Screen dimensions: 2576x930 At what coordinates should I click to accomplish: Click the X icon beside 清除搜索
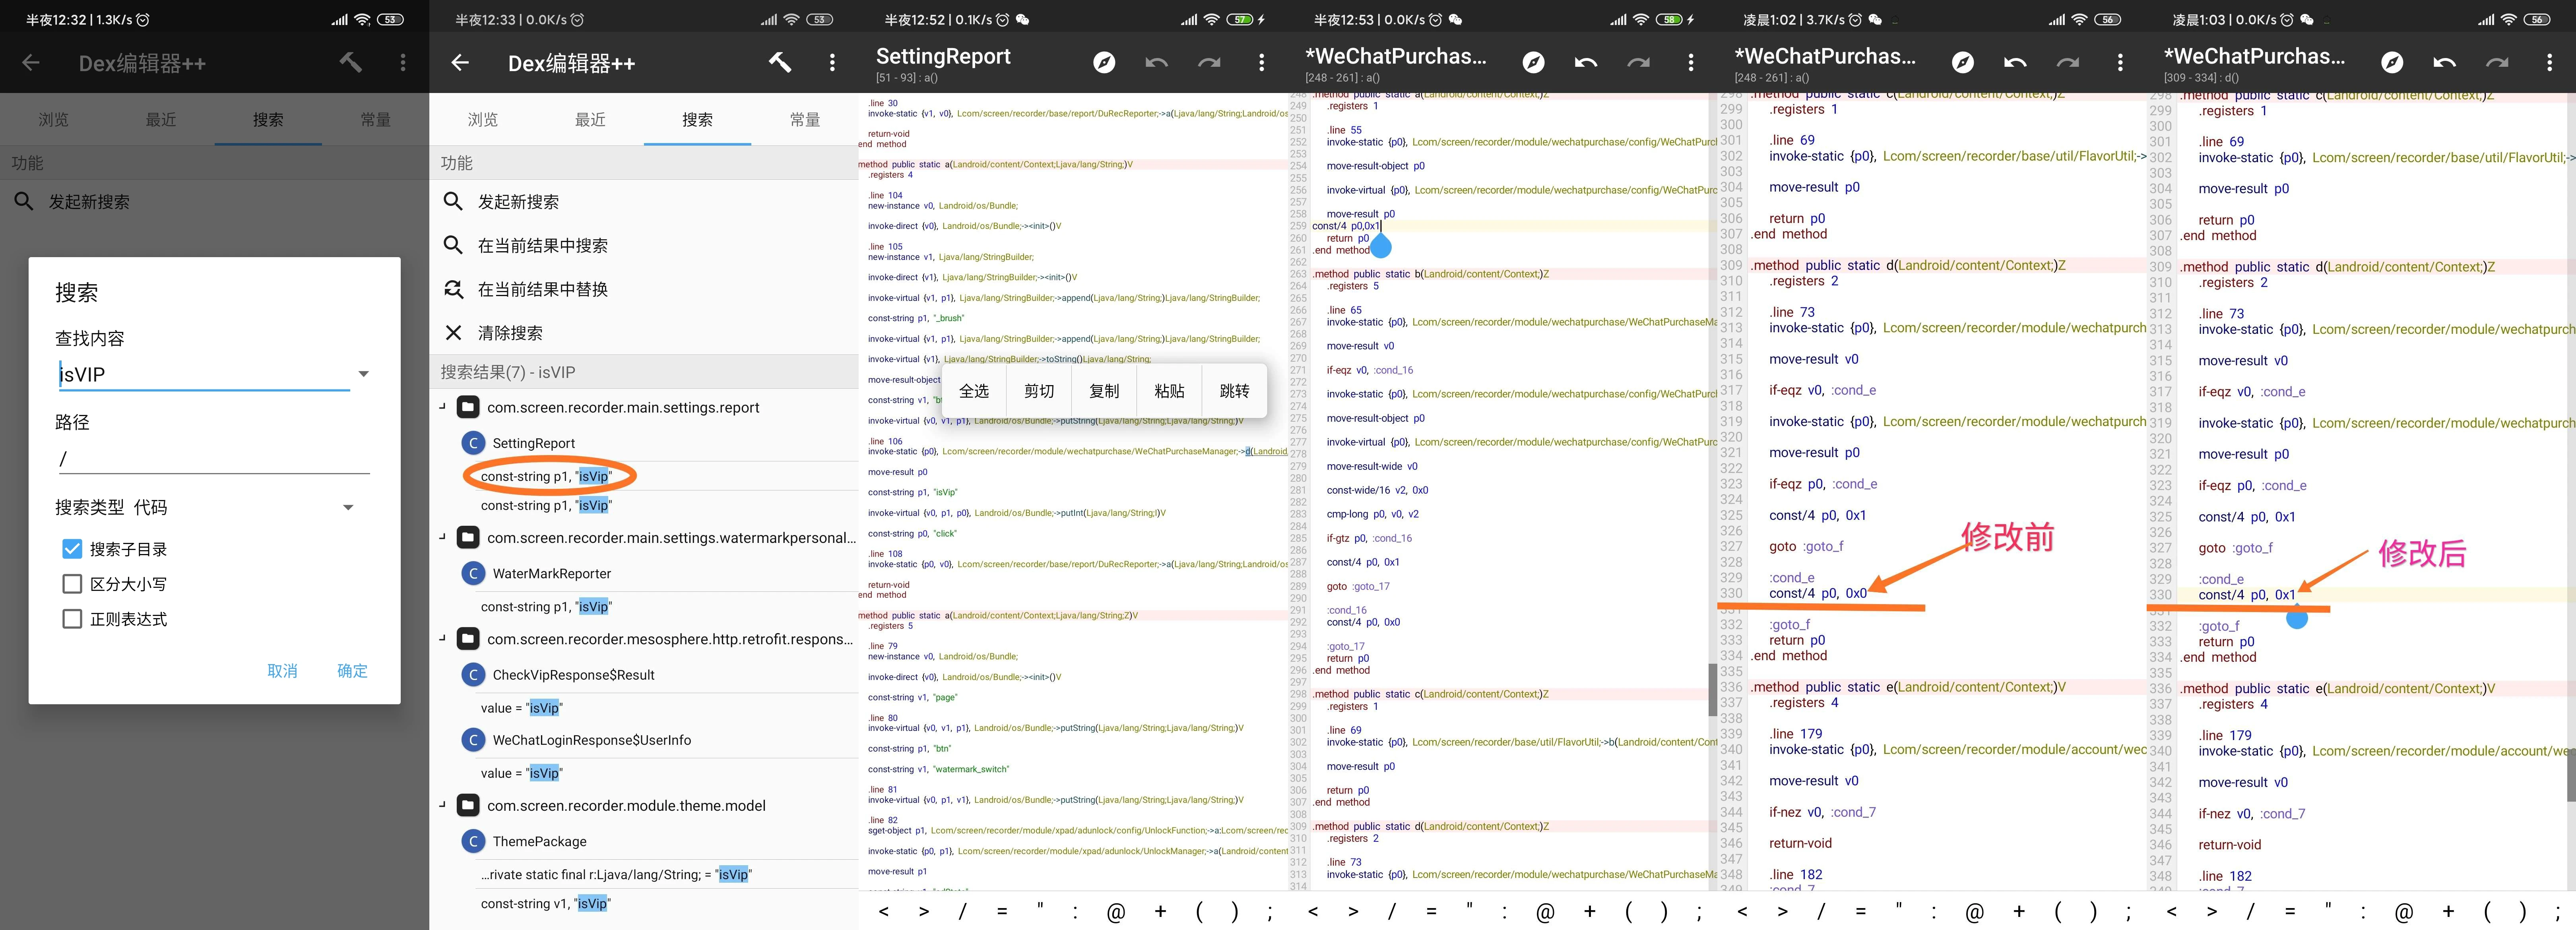453,333
